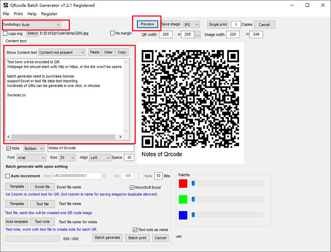This screenshot has height=252, width=331.
Task: Open the font Size dropdown
Action: coord(67,157)
